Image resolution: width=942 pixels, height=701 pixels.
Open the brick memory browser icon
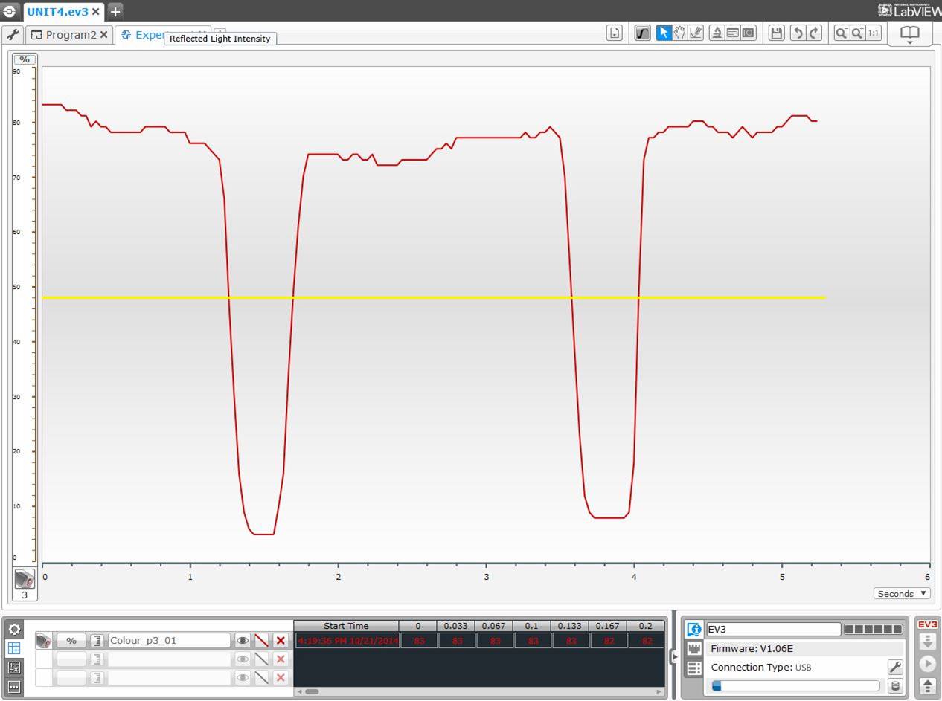click(895, 686)
